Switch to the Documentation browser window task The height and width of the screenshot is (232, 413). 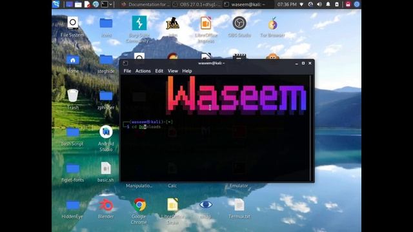coord(145,5)
